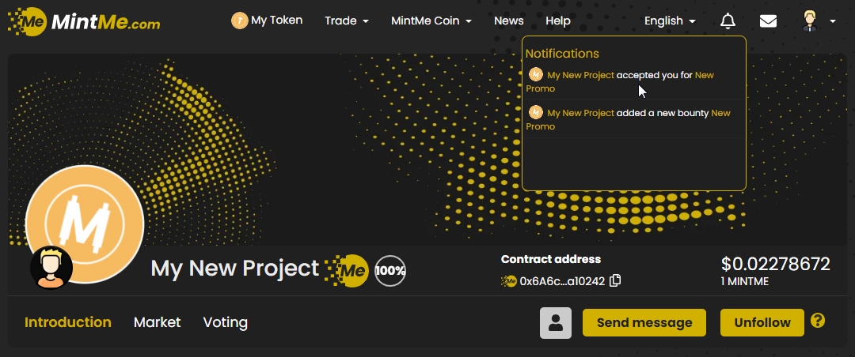
Task: Click the small owner profile picture
Action: pyautogui.click(x=51, y=267)
